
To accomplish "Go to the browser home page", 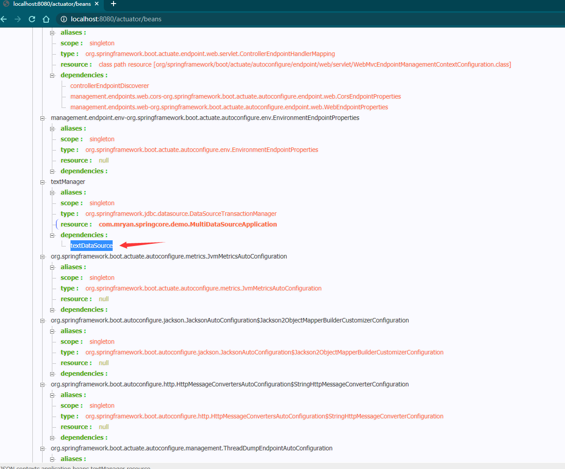I will pos(46,19).
